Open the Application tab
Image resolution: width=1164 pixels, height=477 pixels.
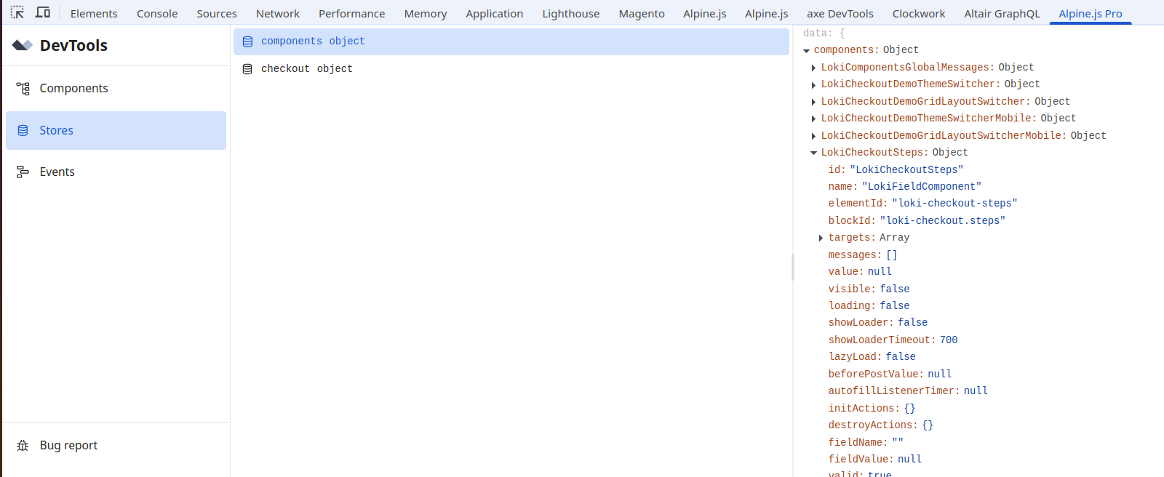[x=495, y=13]
